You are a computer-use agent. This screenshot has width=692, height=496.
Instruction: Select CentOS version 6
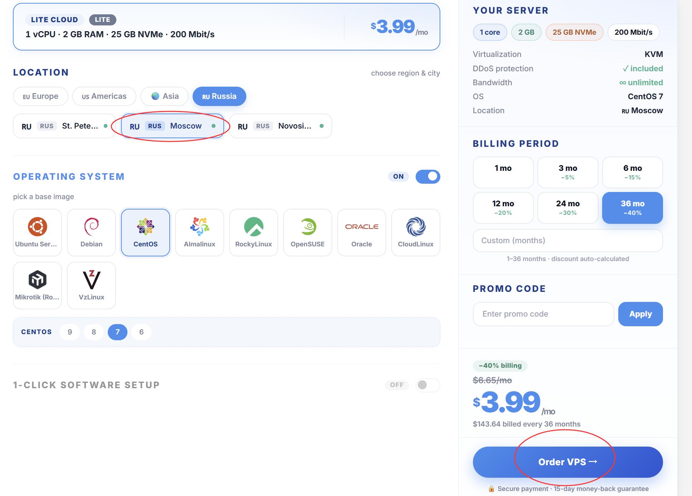point(141,332)
